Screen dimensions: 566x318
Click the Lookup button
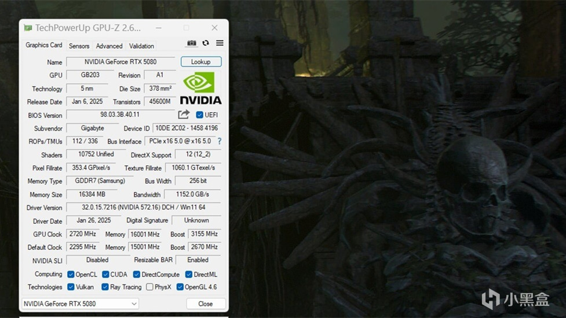point(201,62)
